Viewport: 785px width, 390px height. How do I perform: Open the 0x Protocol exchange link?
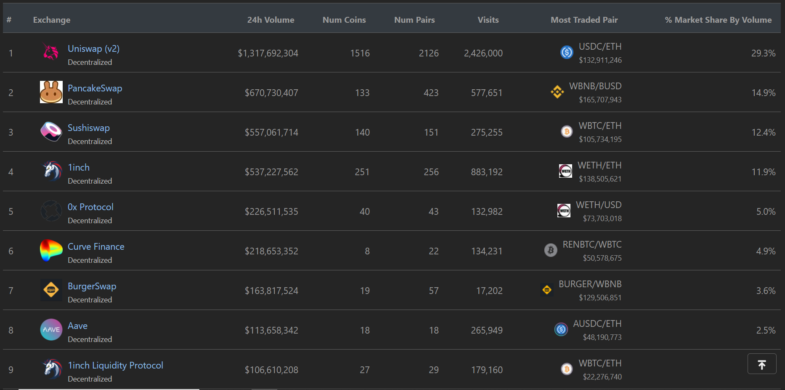tap(90, 207)
